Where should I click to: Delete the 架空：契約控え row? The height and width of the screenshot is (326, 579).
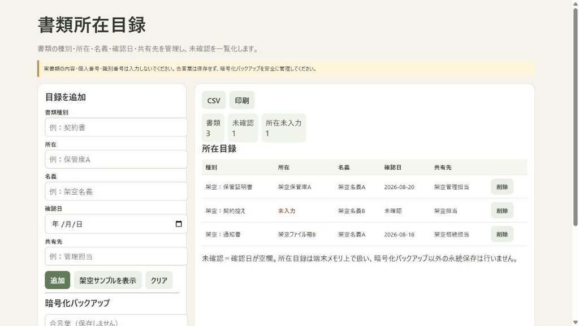point(502,211)
